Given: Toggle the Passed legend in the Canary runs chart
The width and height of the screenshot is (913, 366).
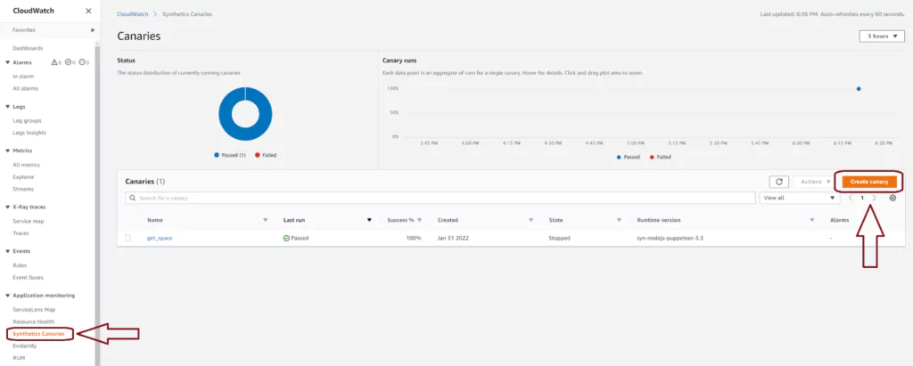Looking at the screenshot, I should point(629,157).
